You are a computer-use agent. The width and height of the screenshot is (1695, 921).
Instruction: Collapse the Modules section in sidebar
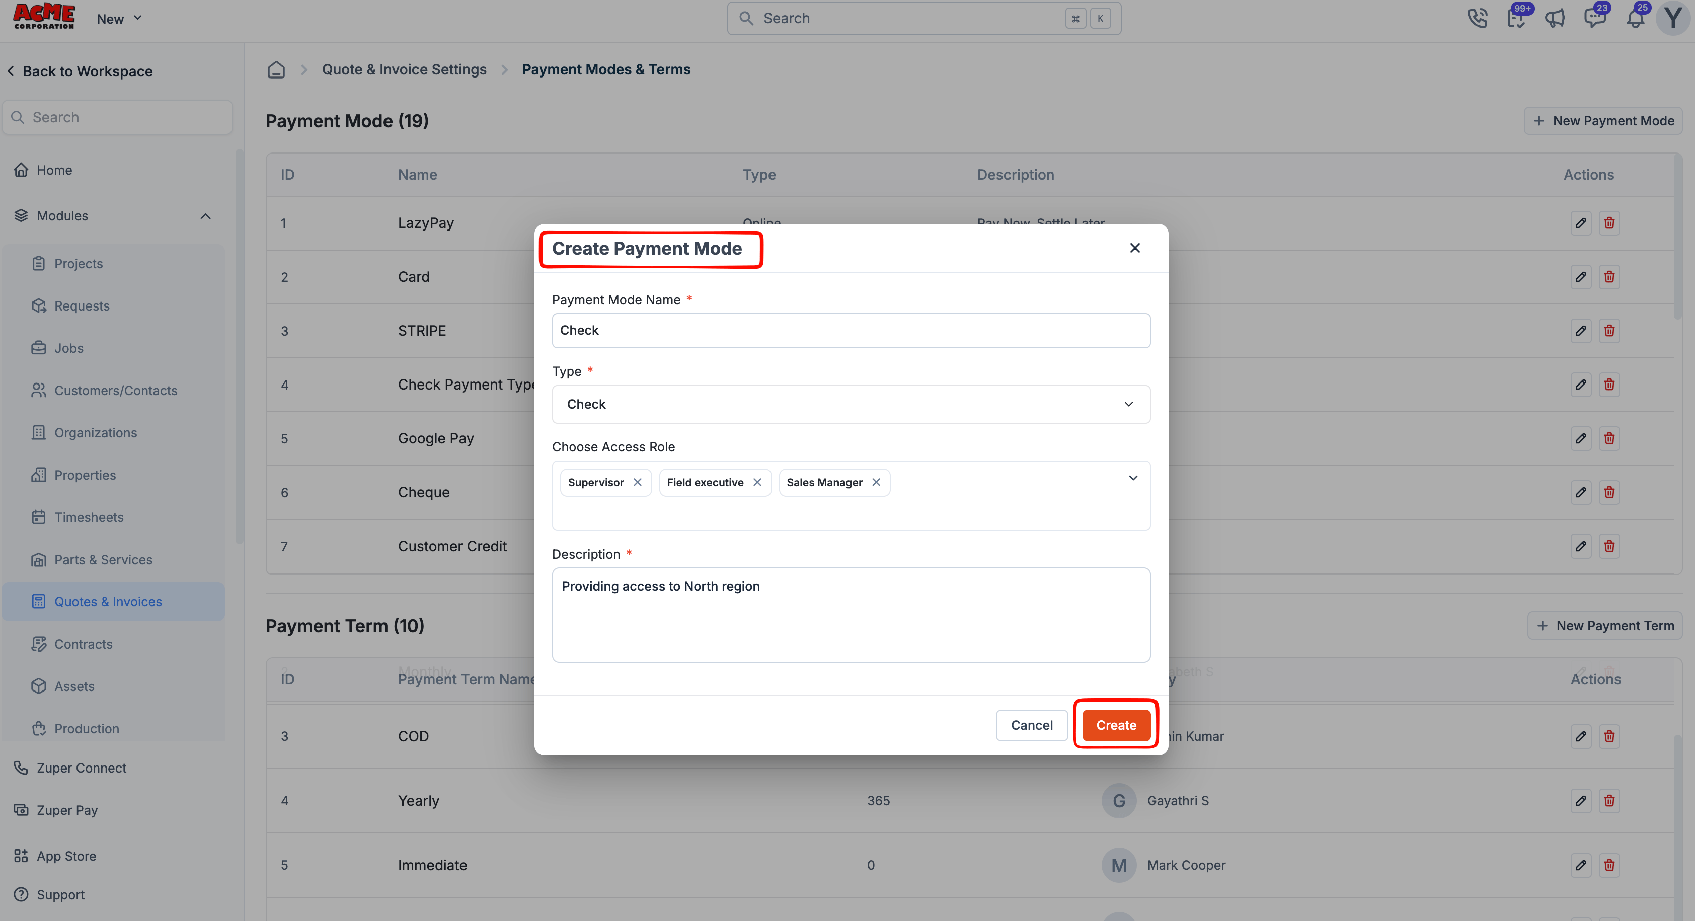click(205, 216)
